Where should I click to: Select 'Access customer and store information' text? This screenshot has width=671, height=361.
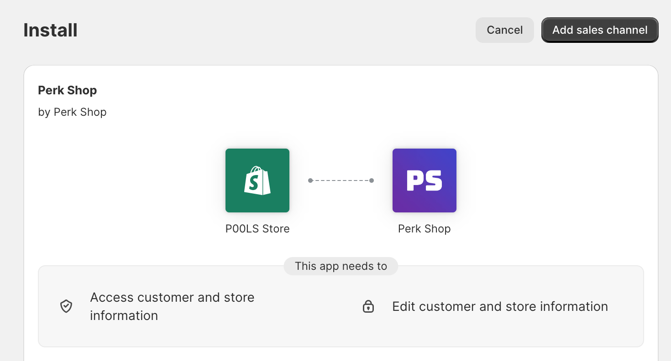tap(172, 306)
